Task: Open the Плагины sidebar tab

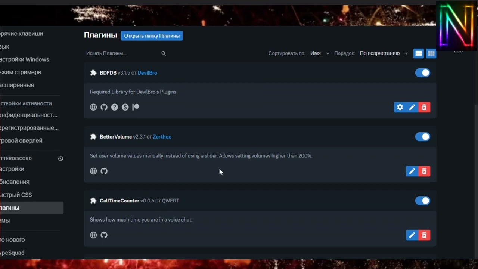Action: [x=31, y=208]
